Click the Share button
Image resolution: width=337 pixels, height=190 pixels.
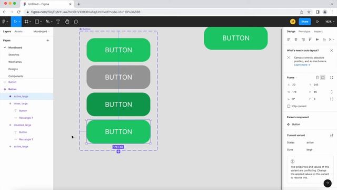(305, 22)
